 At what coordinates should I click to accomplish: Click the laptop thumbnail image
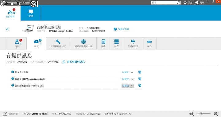[x=28, y=29]
